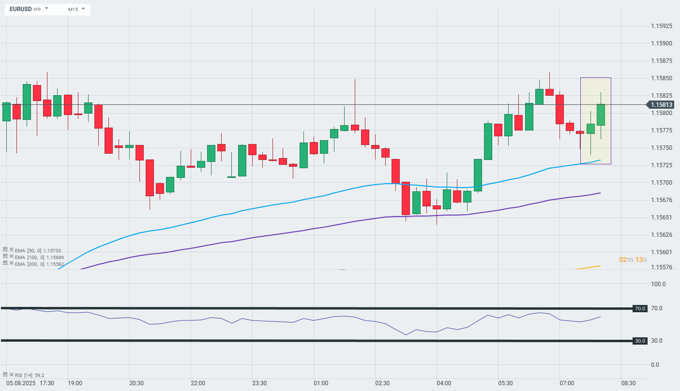Click the EURUSD symbol name
Viewport: 680px width, 391px height.
click(20, 9)
